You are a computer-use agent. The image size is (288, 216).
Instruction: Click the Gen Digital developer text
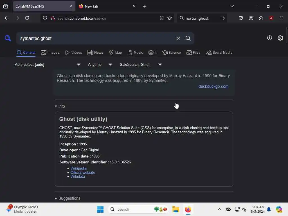tap(90, 150)
